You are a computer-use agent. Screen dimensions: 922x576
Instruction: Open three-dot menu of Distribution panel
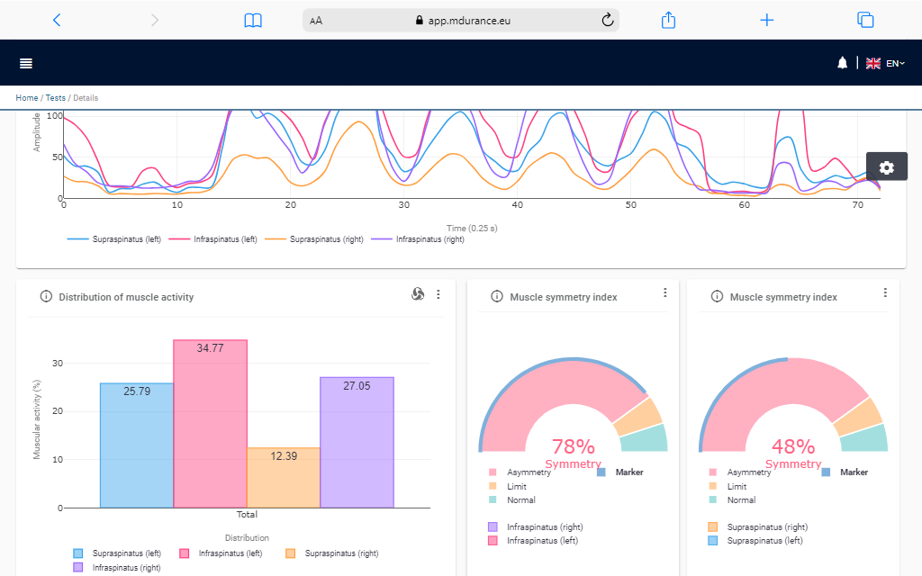438,294
